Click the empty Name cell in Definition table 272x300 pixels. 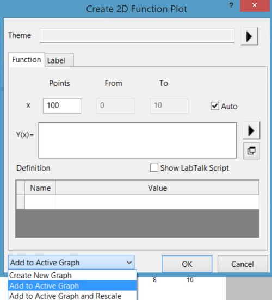[x=40, y=202]
